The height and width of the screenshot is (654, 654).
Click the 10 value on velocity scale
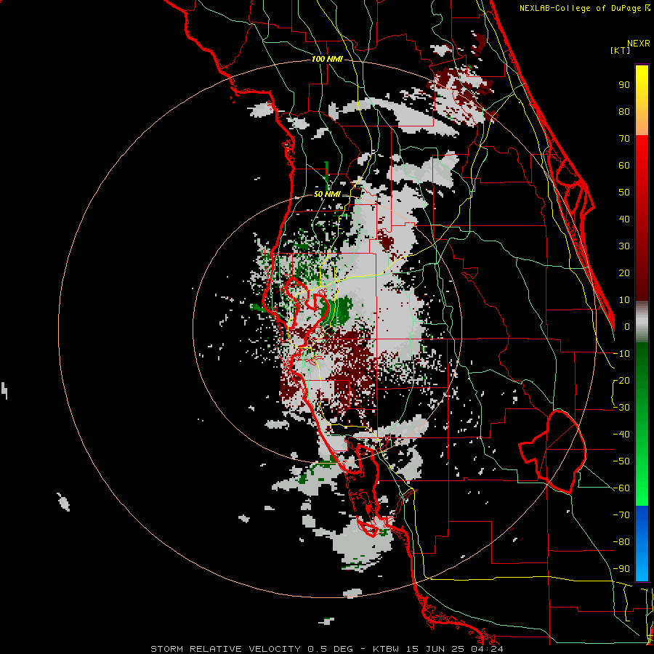[x=624, y=300]
